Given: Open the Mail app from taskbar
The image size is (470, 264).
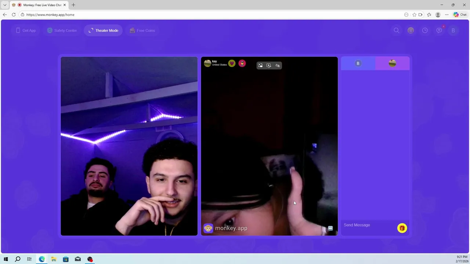Looking at the screenshot, I should tap(78, 259).
